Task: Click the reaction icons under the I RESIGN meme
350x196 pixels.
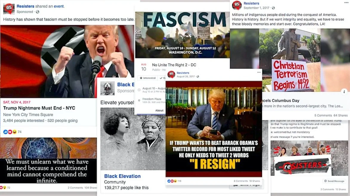Action: tap(172, 181)
